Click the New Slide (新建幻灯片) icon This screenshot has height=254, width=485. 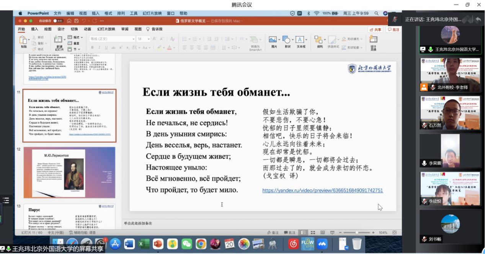point(58,39)
